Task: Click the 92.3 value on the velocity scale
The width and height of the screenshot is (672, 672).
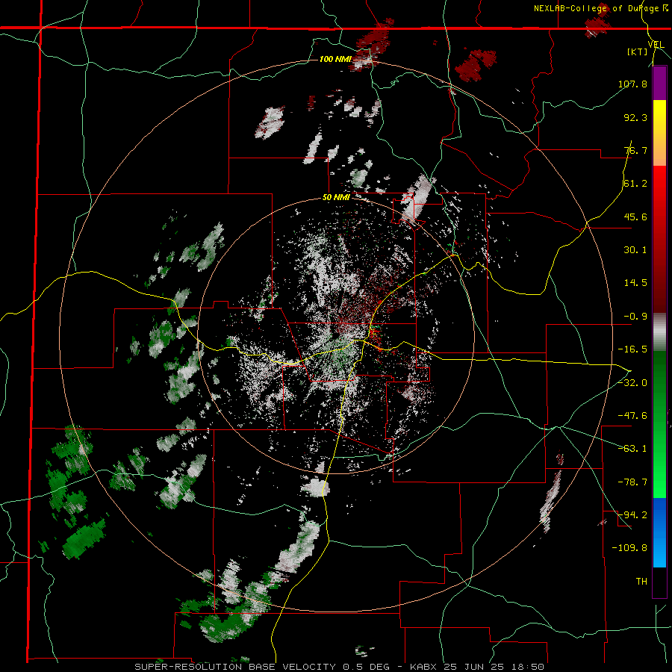Action: point(635,117)
